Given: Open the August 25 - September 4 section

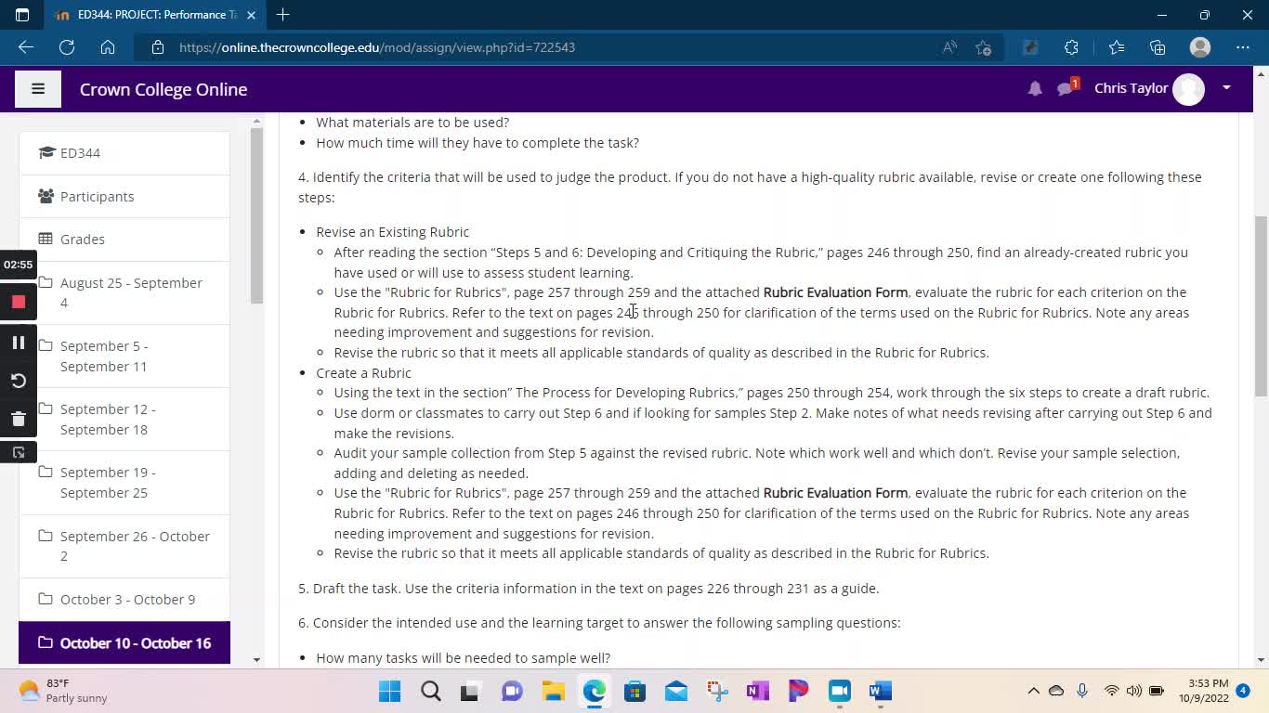Looking at the screenshot, I should click(x=124, y=292).
